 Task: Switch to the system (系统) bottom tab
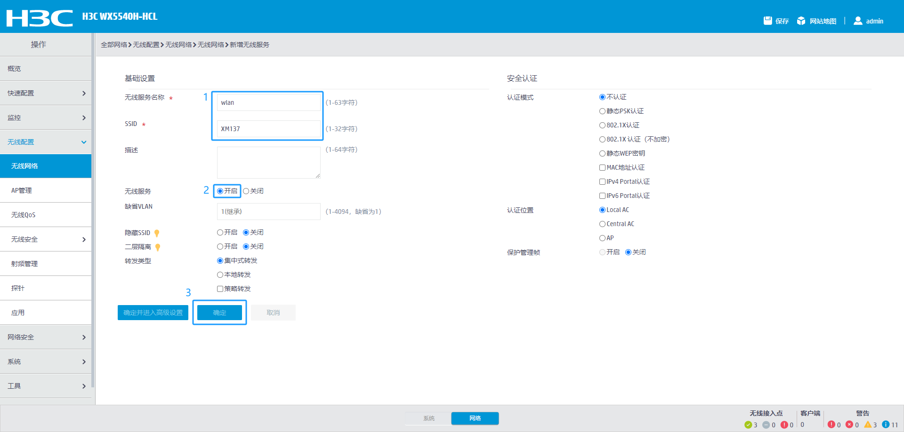point(428,418)
